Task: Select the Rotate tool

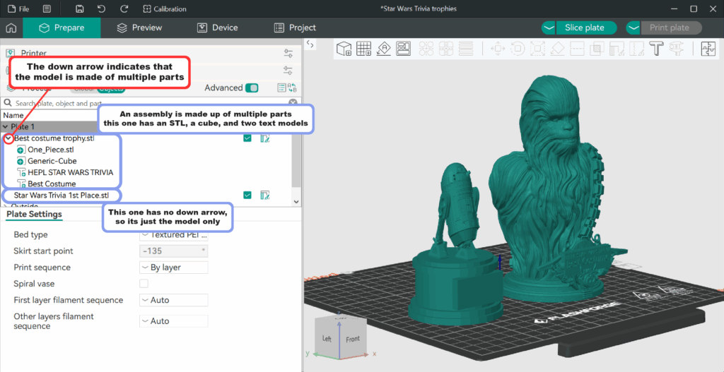Action: pyautogui.click(x=518, y=49)
